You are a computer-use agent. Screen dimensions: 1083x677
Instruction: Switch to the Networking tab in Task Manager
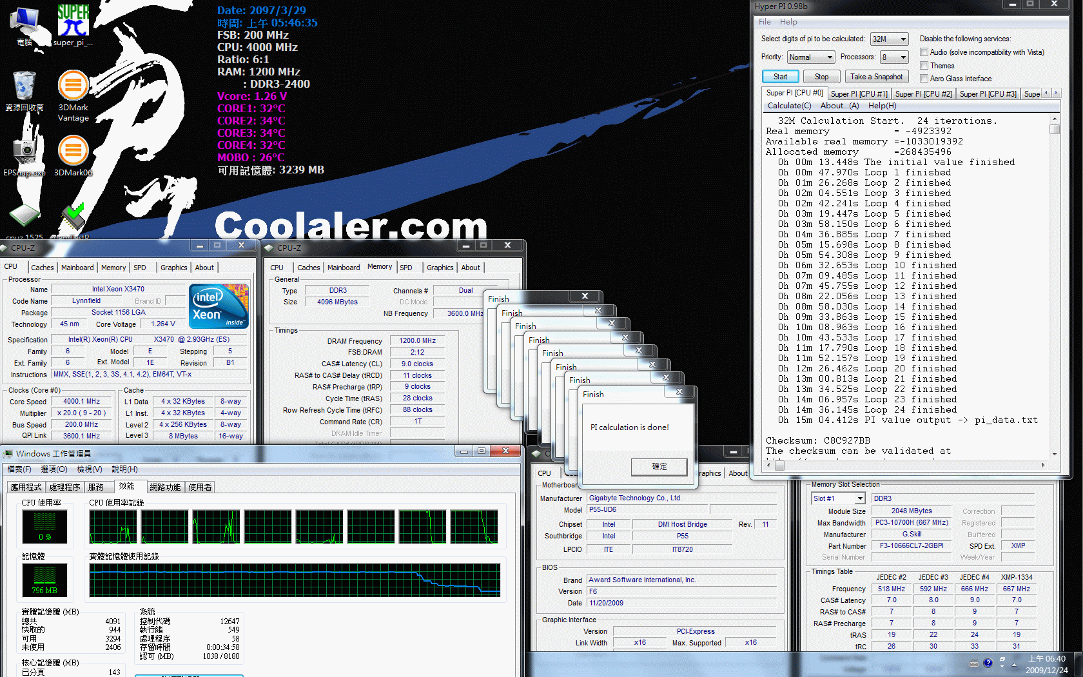click(165, 487)
